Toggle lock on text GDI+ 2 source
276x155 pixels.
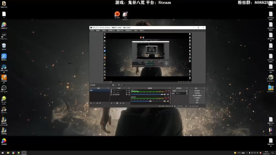pyautogui.click(x=129, y=90)
